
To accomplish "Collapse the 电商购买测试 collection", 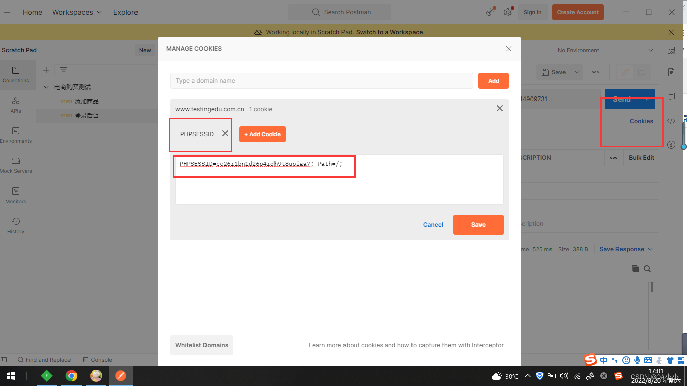I will (x=46, y=87).
